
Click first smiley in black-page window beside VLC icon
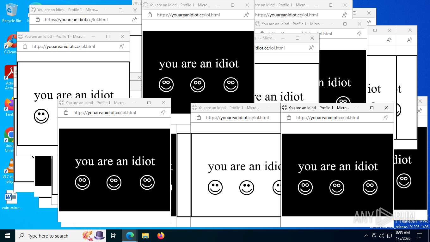83,182
